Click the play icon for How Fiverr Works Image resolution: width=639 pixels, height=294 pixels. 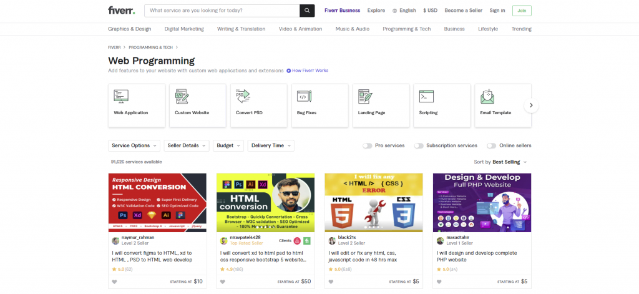pos(289,71)
